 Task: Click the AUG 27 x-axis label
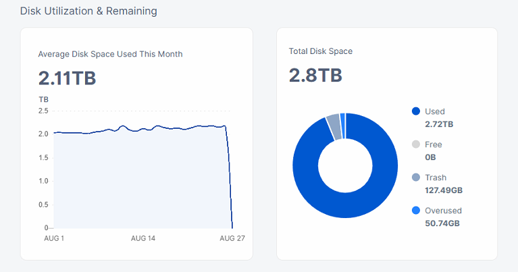click(x=232, y=238)
